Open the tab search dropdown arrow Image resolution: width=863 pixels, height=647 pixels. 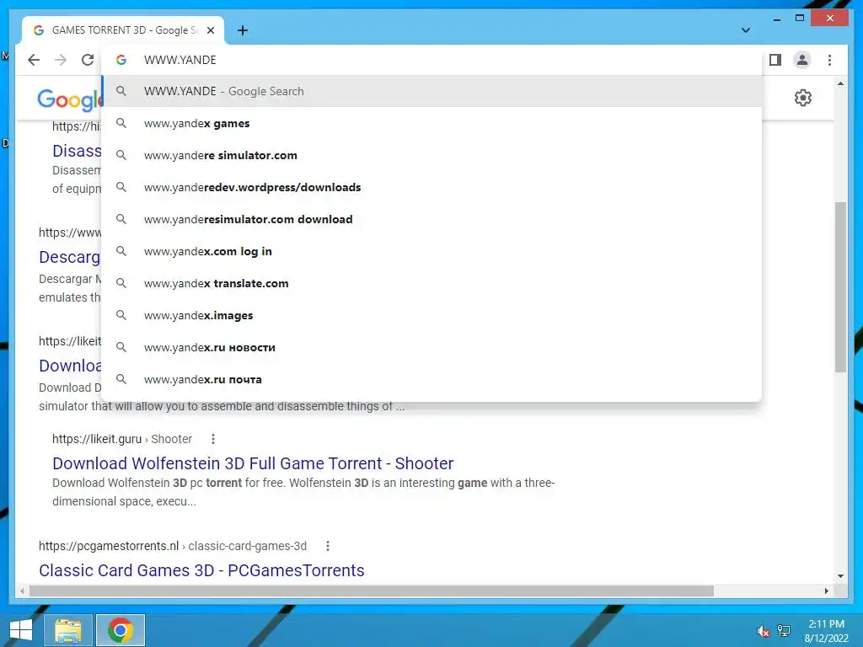pyautogui.click(x=746, y=30)
